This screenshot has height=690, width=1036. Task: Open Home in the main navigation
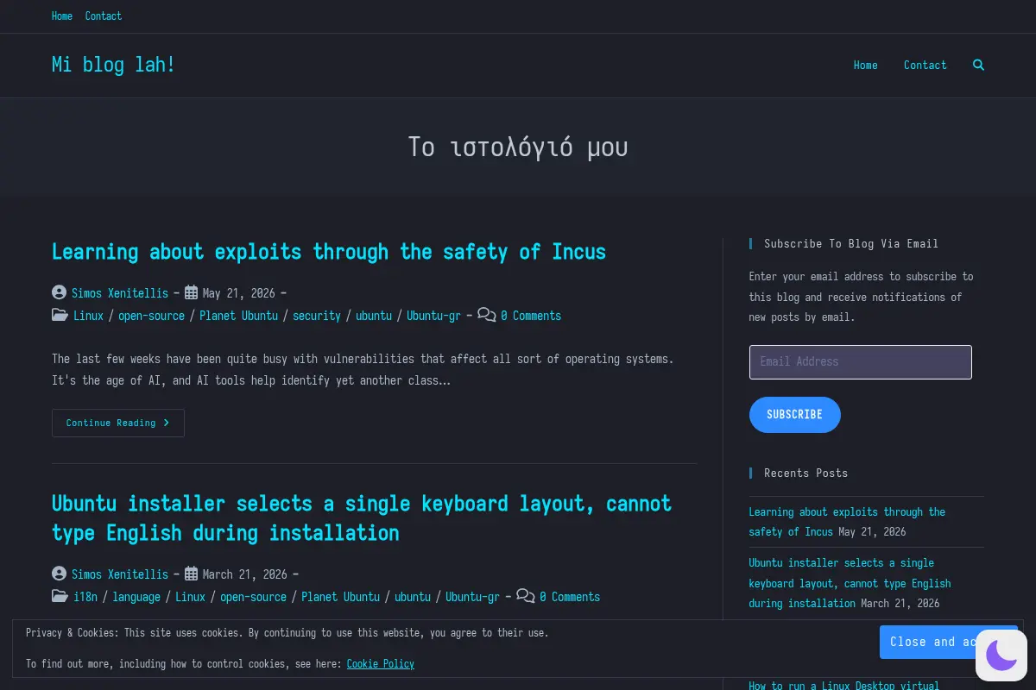point(866,65)
